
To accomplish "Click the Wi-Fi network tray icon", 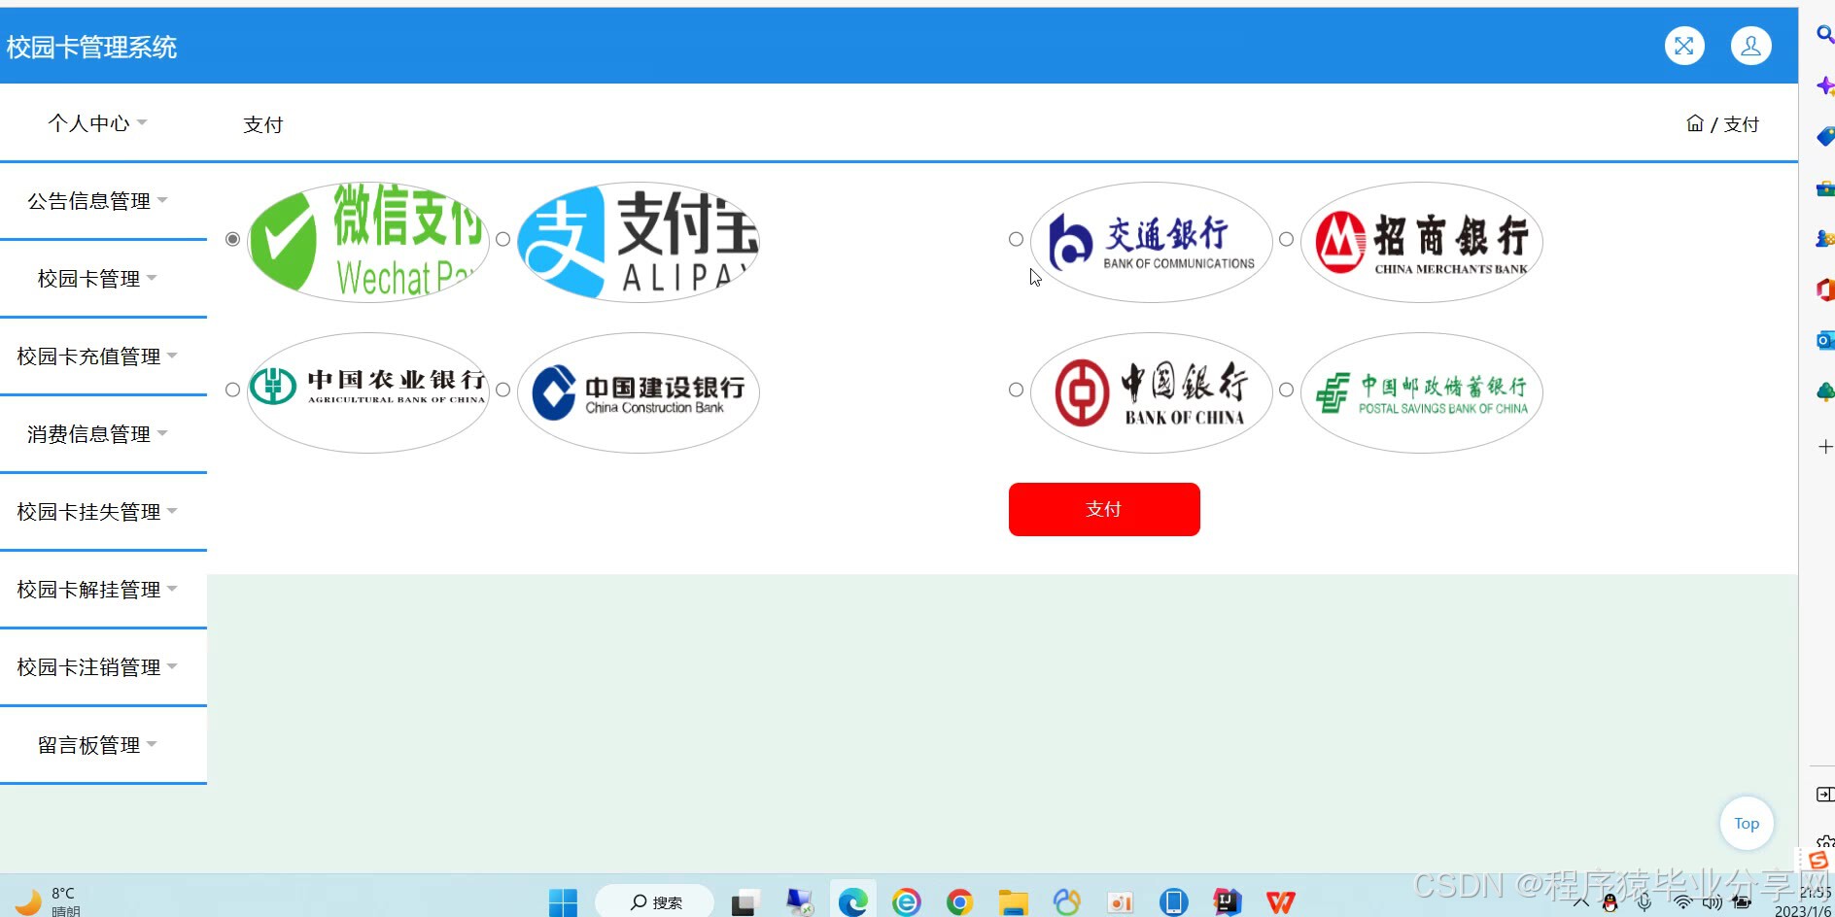I will pyautogui.click(x=1683, y=903).
